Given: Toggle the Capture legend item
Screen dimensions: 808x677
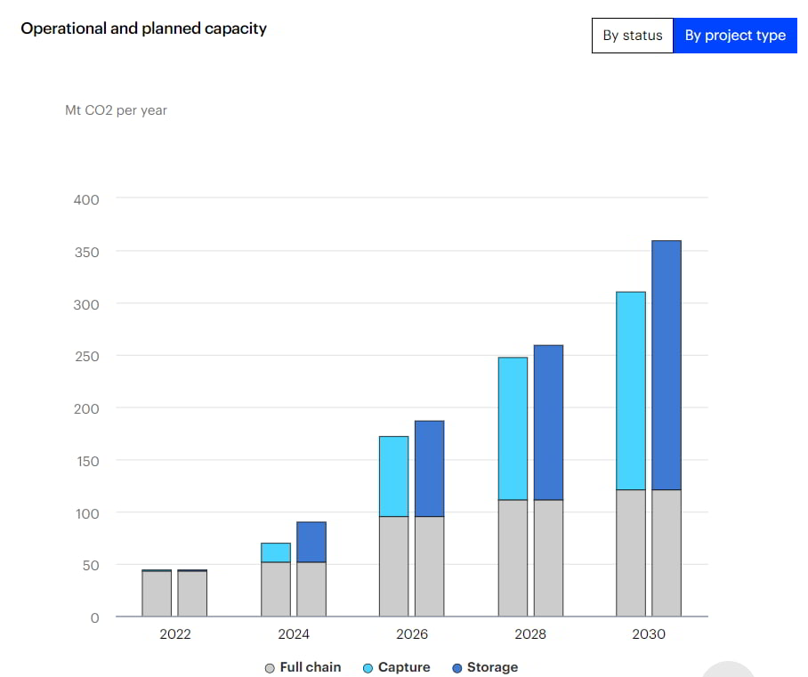Looking at the screenshot, I should tap(396, 667).
